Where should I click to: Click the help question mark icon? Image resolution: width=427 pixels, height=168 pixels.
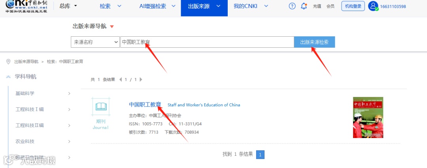(292, 6)
